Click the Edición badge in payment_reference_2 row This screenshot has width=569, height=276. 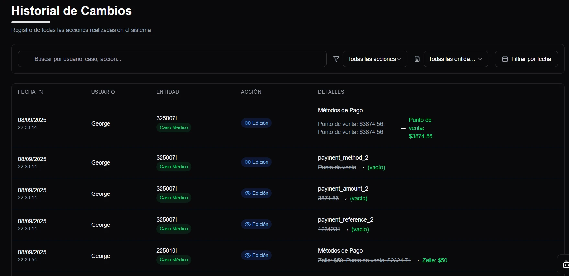tap(256, 224)
